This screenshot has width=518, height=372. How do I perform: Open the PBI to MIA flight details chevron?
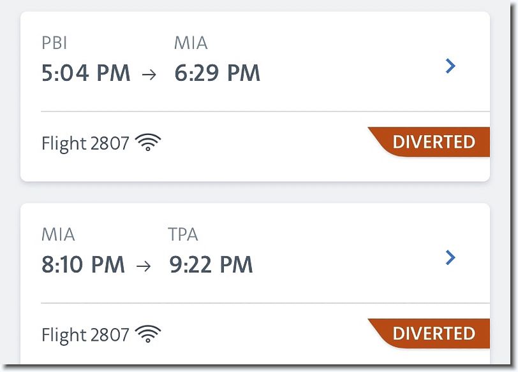point(450,66)
